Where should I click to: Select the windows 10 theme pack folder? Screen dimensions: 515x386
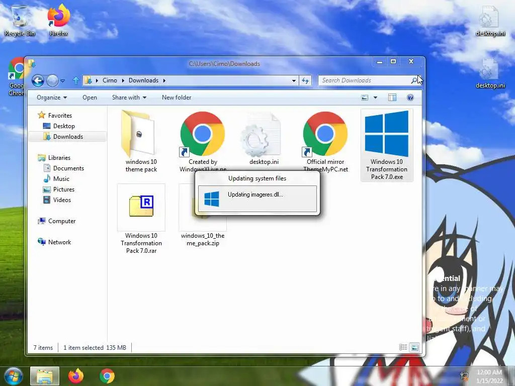pyautogui.click(x=141, y=141)
